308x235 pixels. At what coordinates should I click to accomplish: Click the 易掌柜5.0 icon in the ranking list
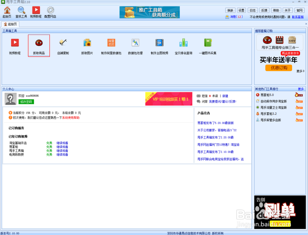258,95
